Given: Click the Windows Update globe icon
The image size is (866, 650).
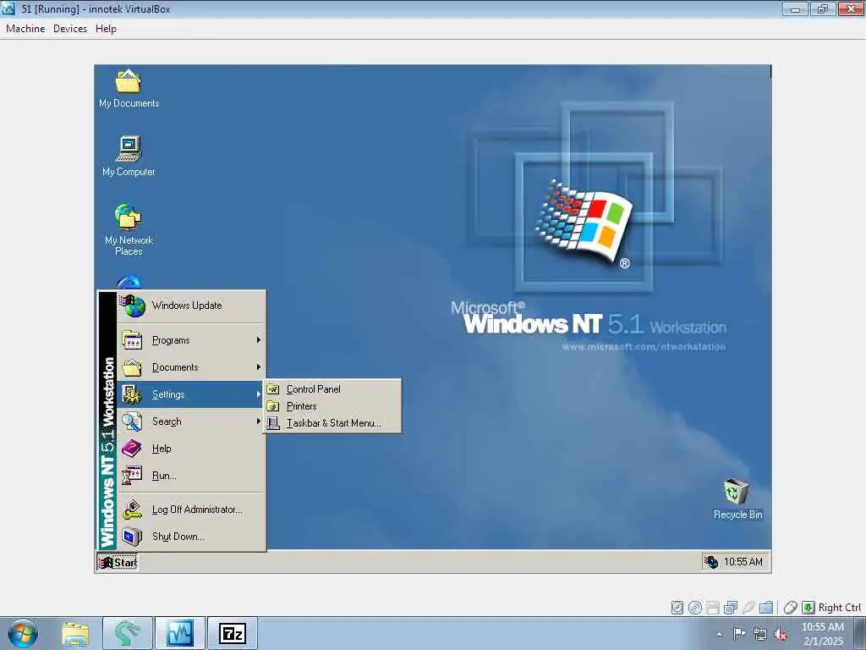Looking at the screenshot, I should tap(133, 306).
